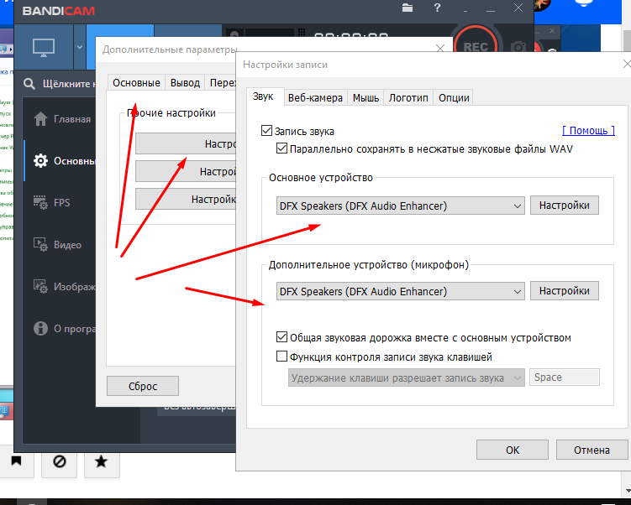The image size is (631, 505).
Task: Click the search magnifier icon in Bandicam
Action: (29, 84)
